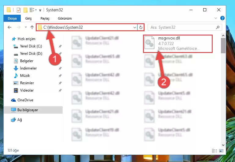Refresh the System32 folder
235x162 pixels.
click(141, 28)
